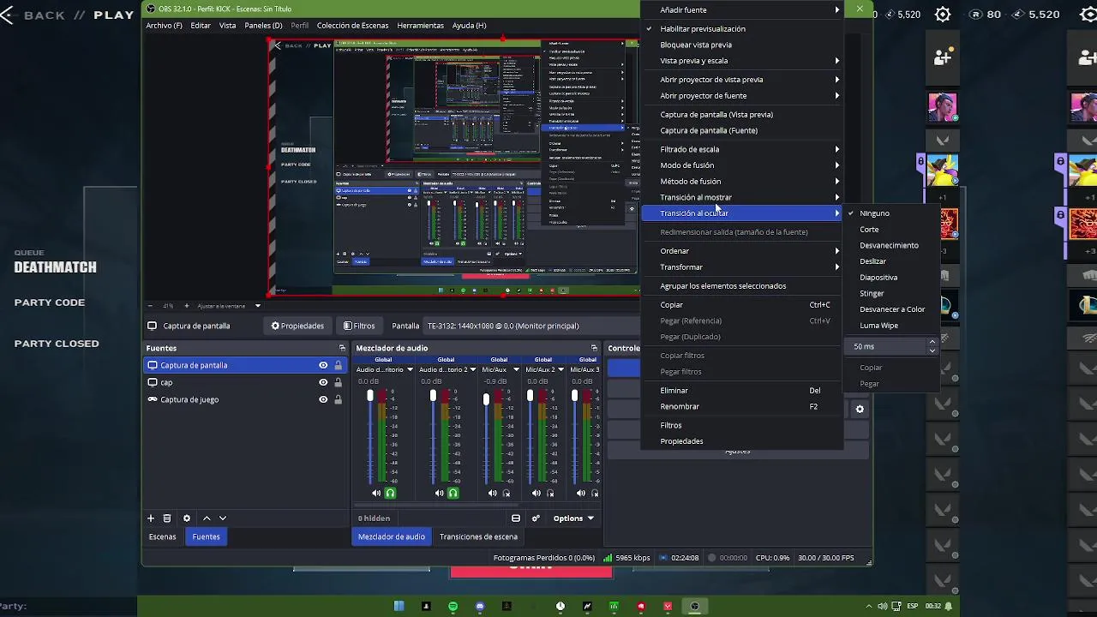This screenshot has width=1097, height=617.
Task: Toggle lock on cap source
Action: 338,382
